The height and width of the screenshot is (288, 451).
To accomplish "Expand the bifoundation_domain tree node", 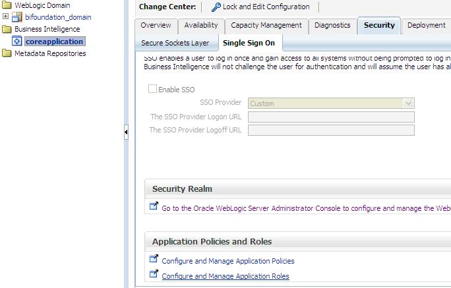I will tap(6, 17).
